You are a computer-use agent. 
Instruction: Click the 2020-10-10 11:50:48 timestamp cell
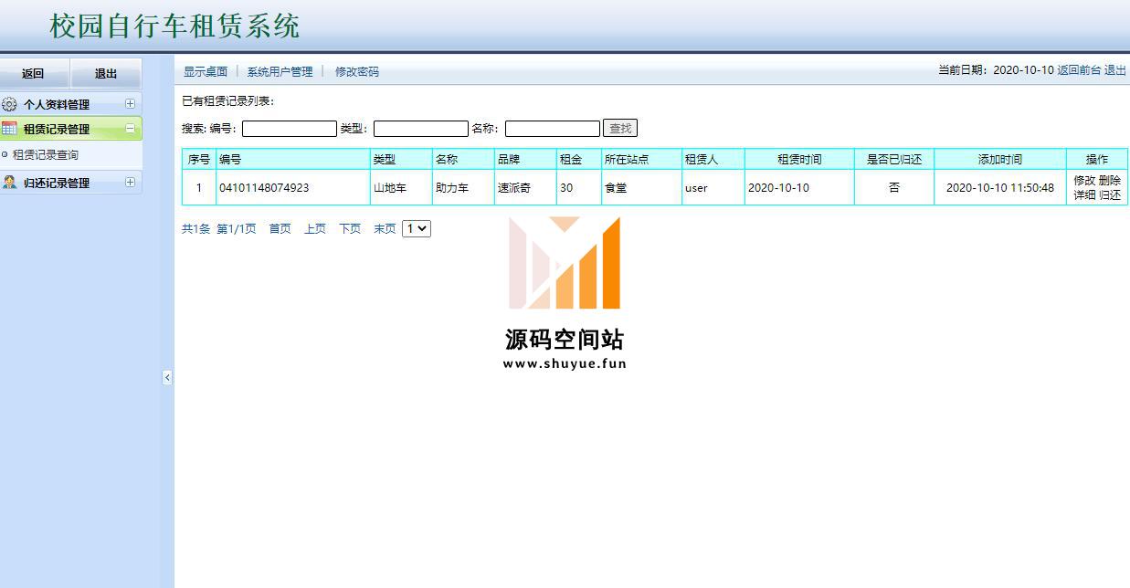1000,188
